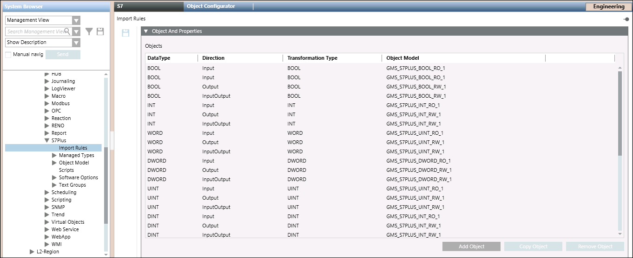Click the pin icon at top right
This screenshot has width=633, height=258.
626,19
